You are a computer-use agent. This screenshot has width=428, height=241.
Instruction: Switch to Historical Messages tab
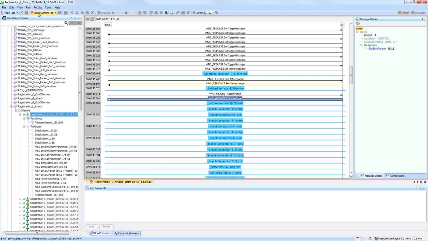[127, 233]
